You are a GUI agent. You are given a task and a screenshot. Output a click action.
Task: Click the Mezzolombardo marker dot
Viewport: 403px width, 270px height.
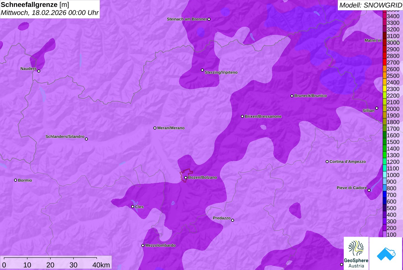click(x=143, y=246)
